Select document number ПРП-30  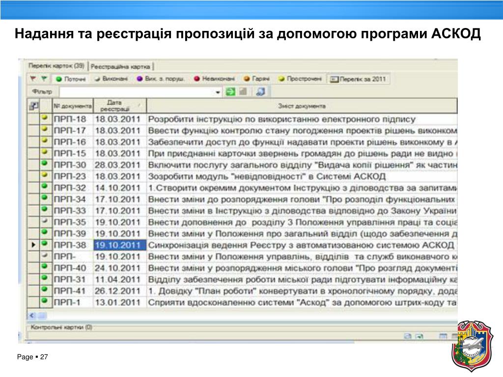click(x=70, y=165)
